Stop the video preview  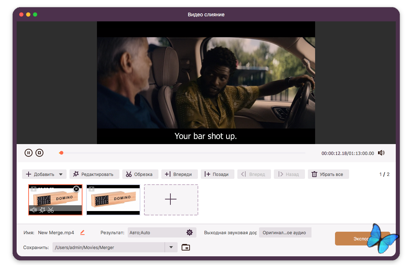pyautogui.click(x=39, y=153)
